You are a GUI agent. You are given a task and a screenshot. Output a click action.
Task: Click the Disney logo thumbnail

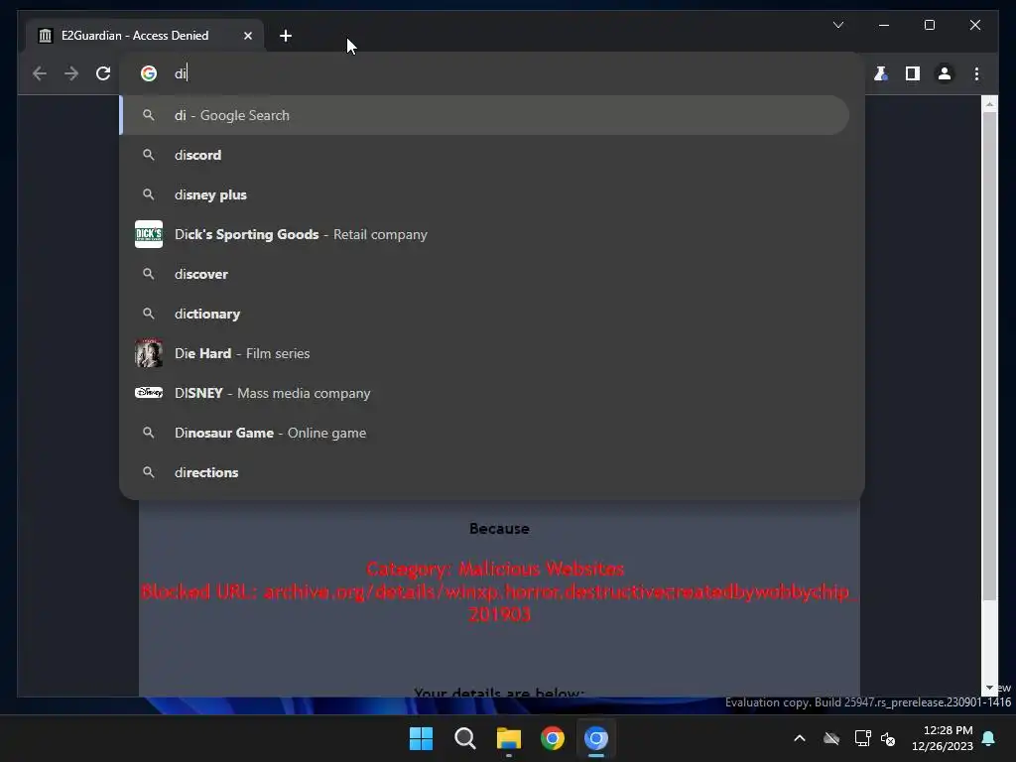coord(149,393)
